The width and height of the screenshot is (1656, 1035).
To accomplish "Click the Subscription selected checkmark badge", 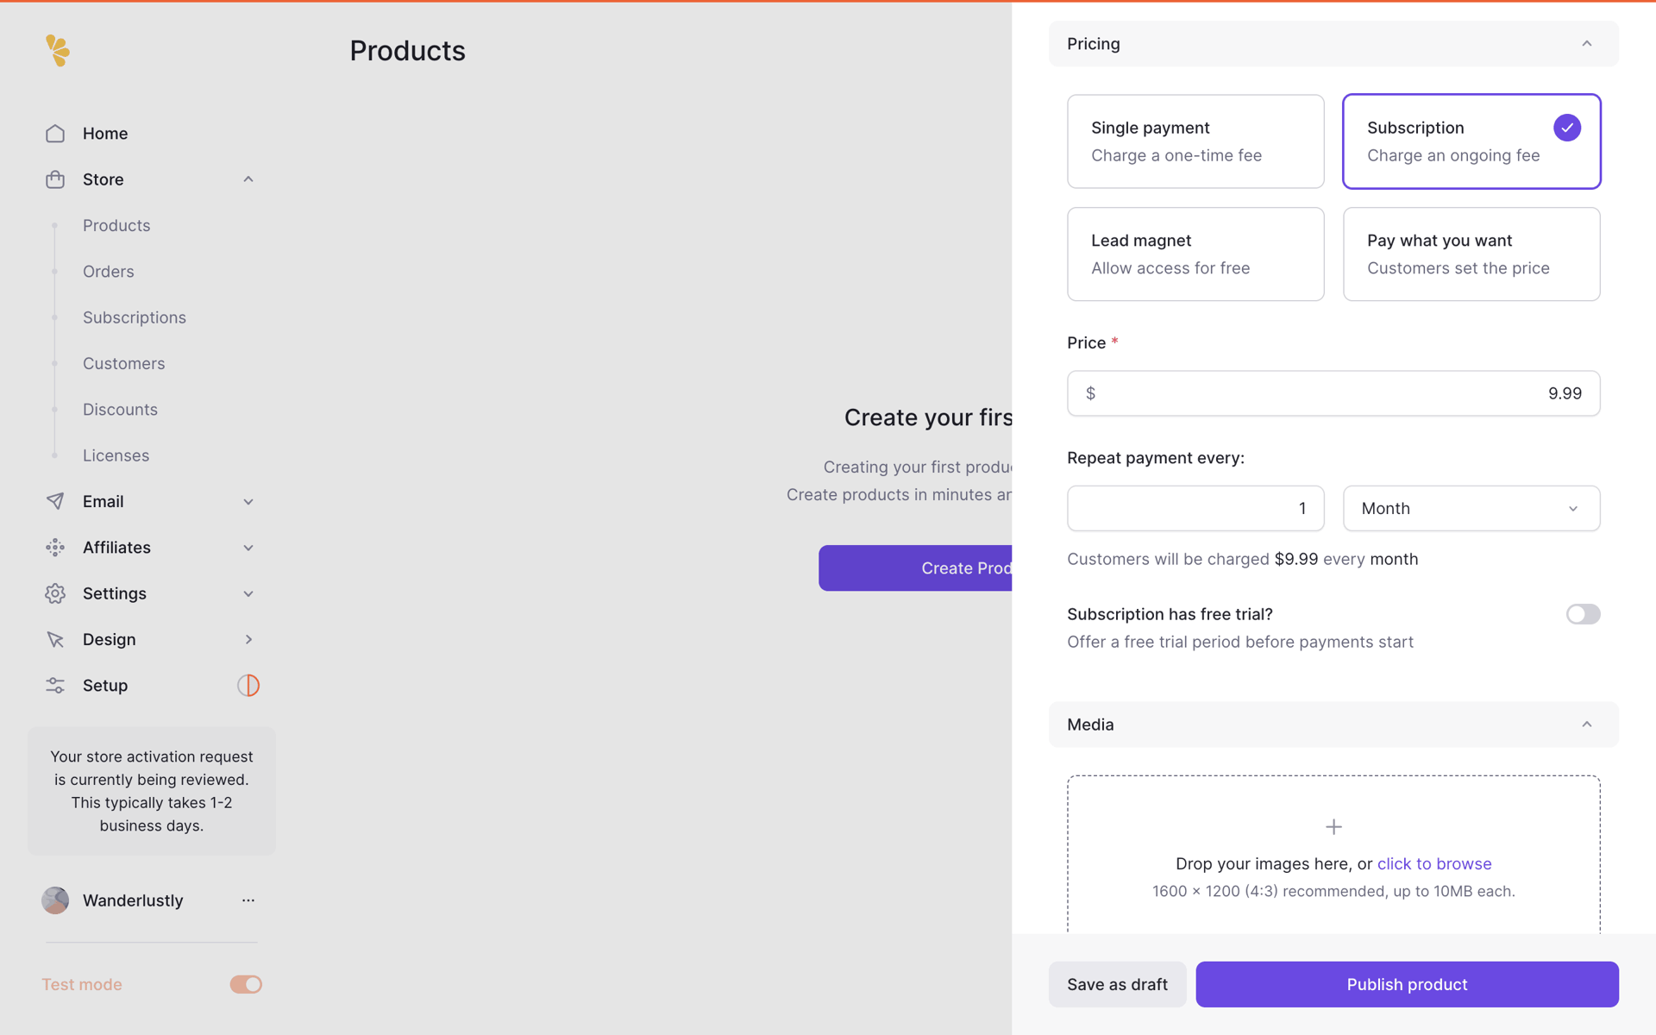I will [x=1567, y=128].
